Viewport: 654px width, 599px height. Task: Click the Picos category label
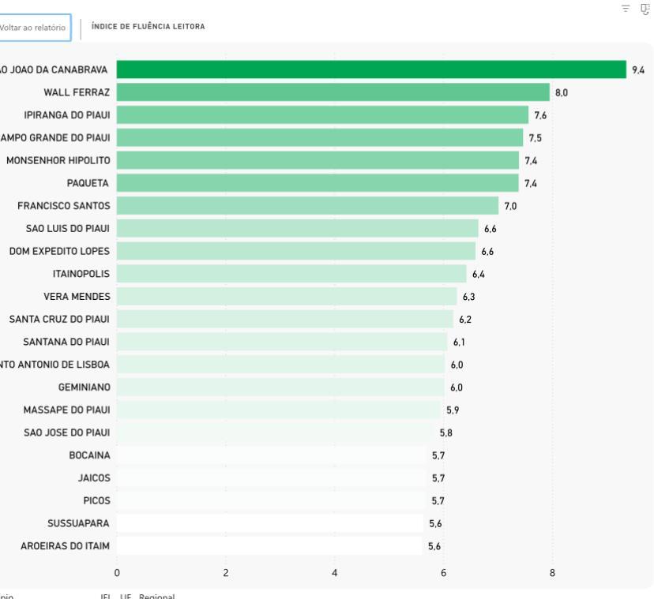click(x=96, y=500)
